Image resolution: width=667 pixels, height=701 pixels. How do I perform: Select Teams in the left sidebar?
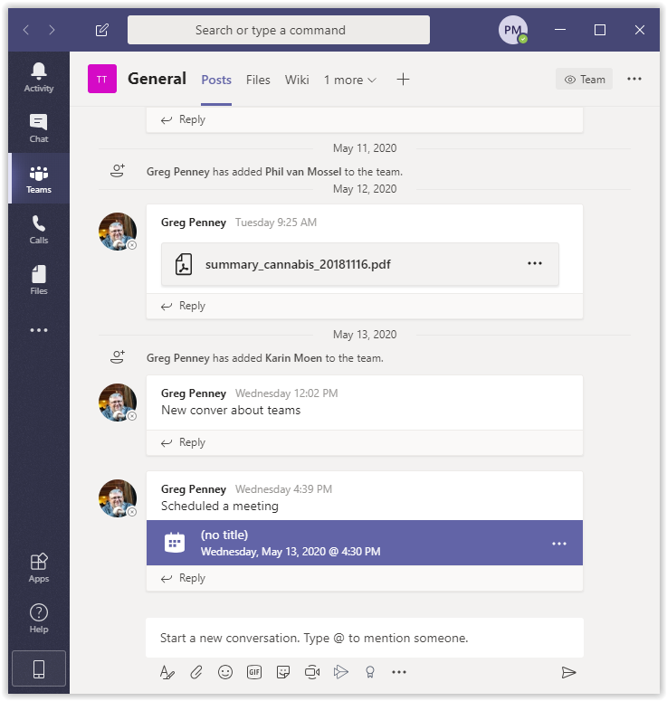point(39,178)
